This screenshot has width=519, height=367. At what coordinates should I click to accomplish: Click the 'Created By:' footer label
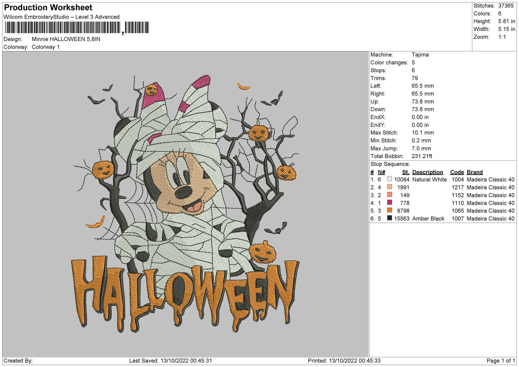coord(18,361)
